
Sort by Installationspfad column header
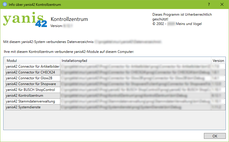pyautogui.click(x=136, y=60)
